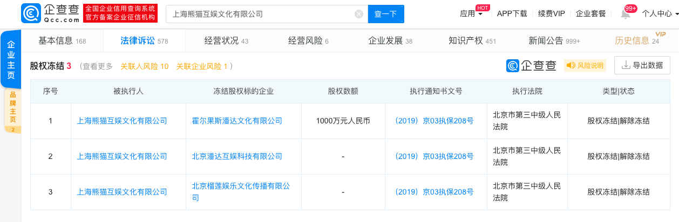Click the 企查查 watermark logo above table
The width and height of the screenshot is (679, 222).
click(532, 66)
